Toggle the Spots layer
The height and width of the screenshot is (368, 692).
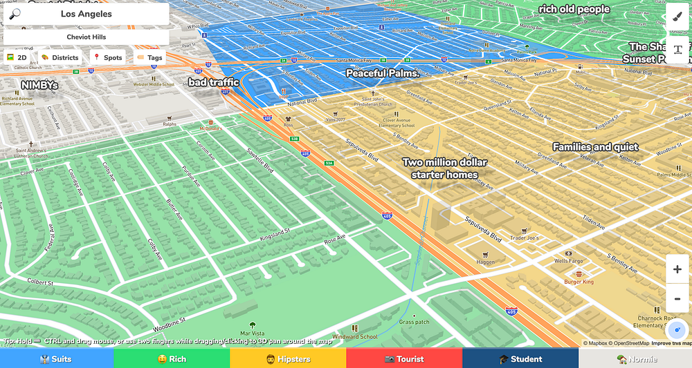(108, 58)
